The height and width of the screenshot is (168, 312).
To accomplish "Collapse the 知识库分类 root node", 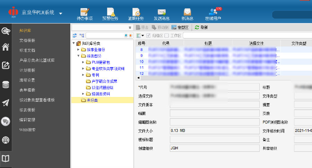I will 73,43.
